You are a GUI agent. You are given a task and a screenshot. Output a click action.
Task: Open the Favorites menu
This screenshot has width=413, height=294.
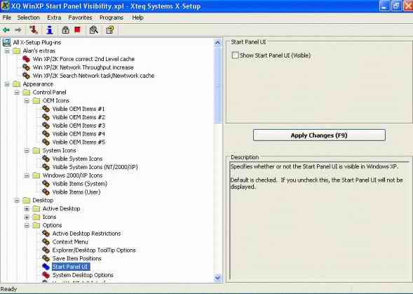(80, 18)
